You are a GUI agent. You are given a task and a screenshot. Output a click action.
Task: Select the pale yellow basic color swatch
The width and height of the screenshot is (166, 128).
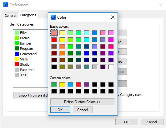[62, 33]
